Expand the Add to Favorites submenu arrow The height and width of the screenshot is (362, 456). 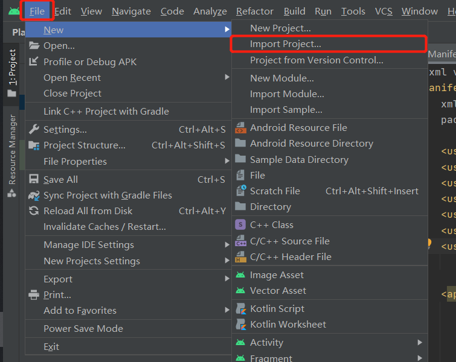[x=227, y=310]
